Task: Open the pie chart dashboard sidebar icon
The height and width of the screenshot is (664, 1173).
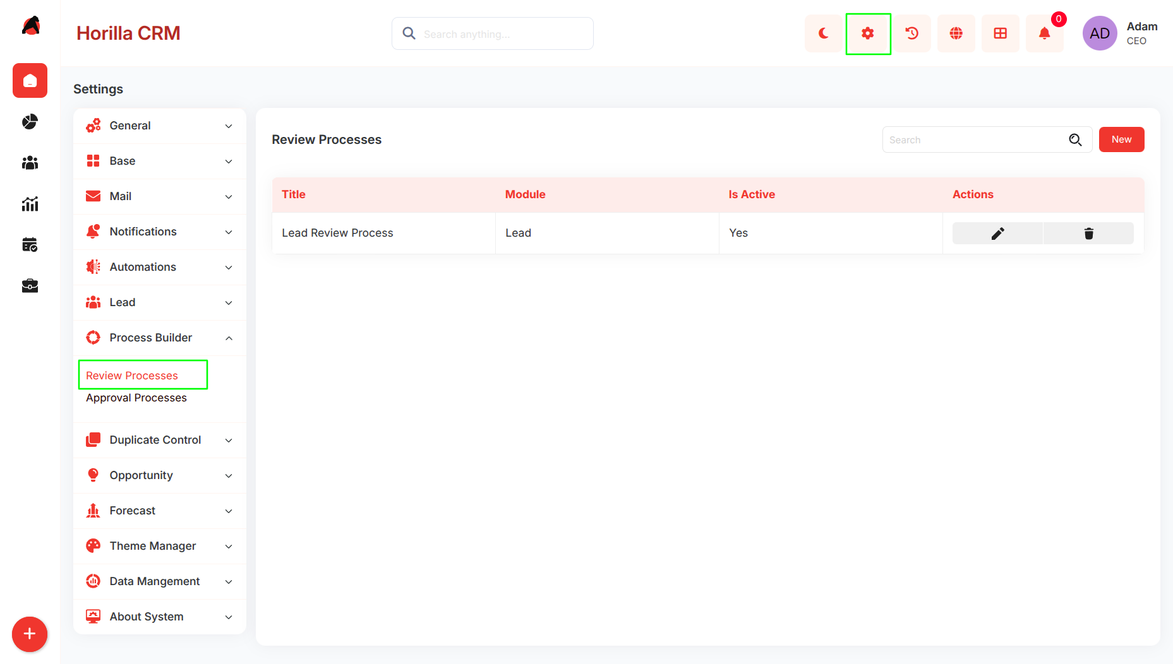Action: pos(30,122)
